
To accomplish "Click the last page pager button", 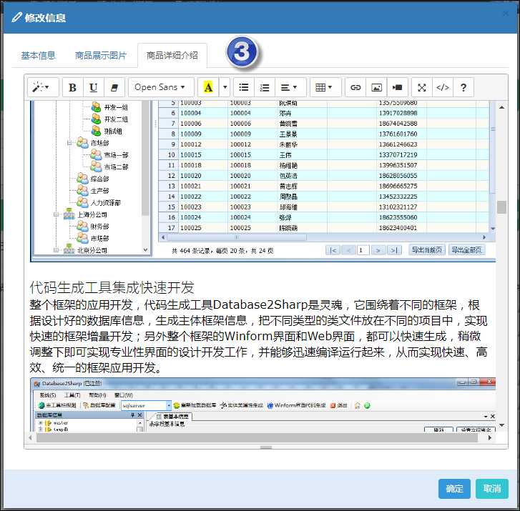I will (393, 250).
